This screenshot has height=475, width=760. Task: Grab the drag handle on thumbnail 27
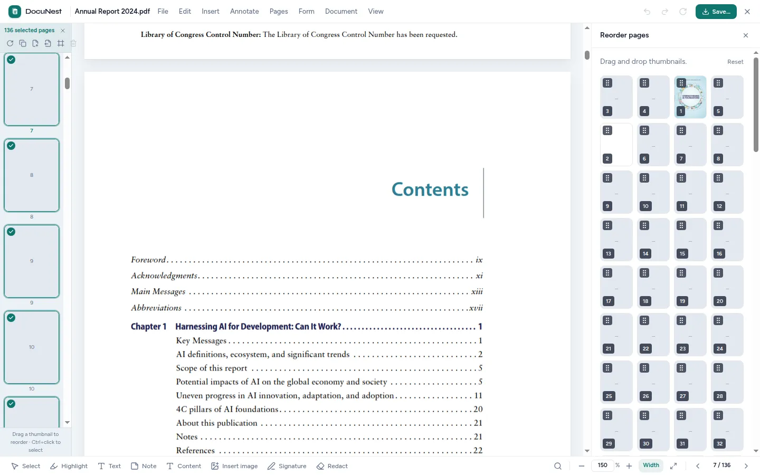pos(681,368)
